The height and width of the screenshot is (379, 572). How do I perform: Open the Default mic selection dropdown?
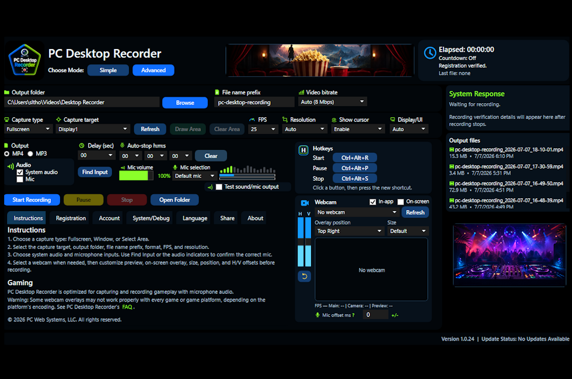195,176
